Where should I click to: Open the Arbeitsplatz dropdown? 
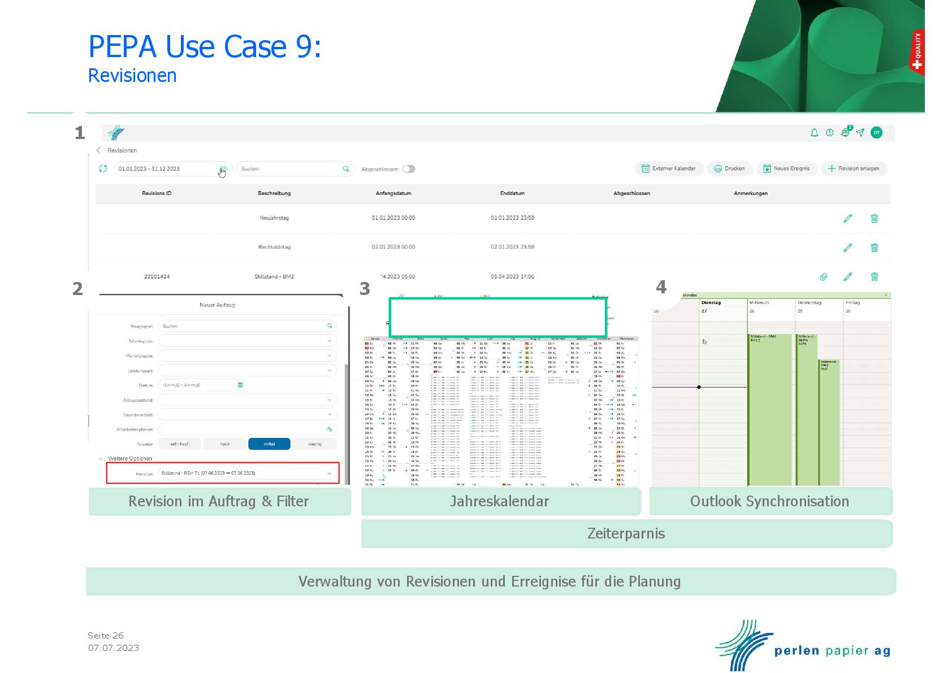point(248,341)
